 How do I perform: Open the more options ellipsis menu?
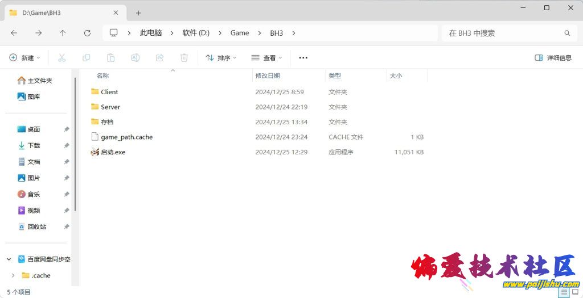pyautogui.click(x=303, y=57)
